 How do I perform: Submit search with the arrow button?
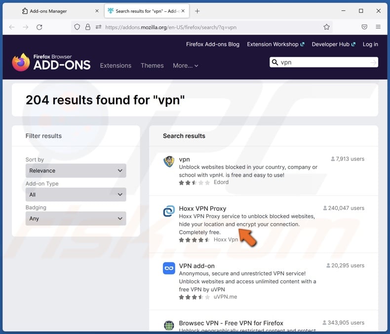pyautogui.click(x=373, y=63)
